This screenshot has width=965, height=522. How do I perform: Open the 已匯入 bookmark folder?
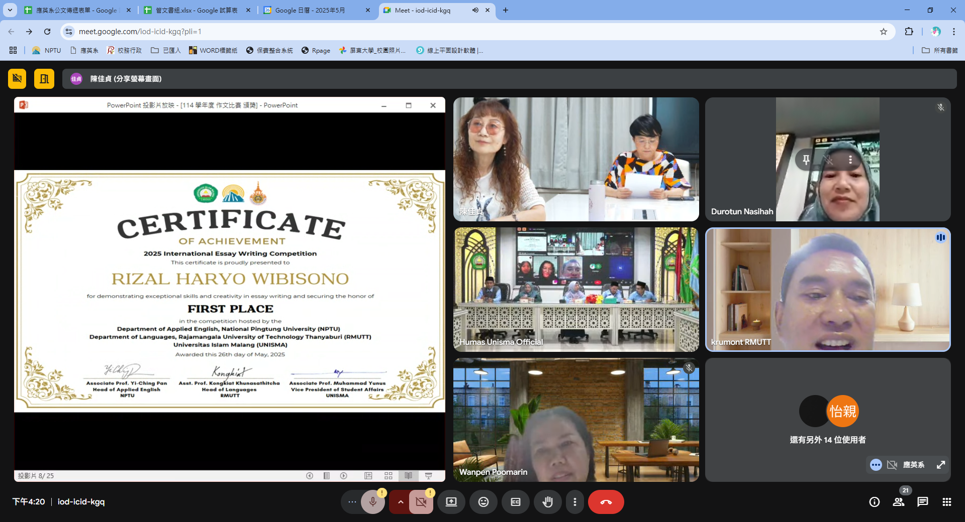point(166,50)
